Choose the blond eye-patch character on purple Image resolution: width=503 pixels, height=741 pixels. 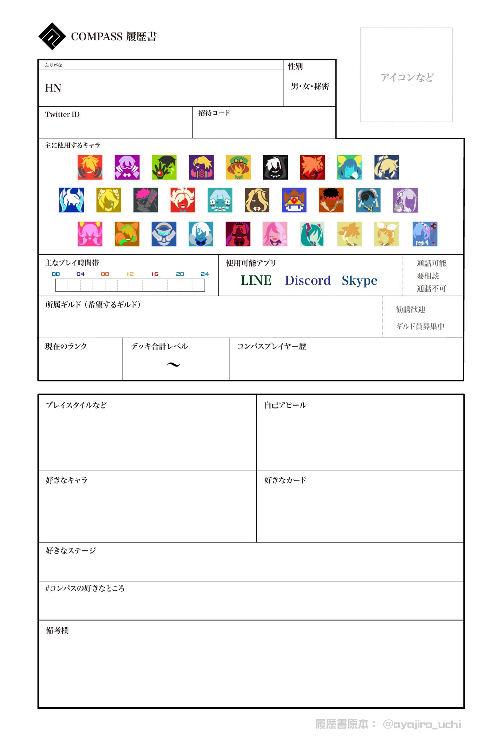point(201,167)
